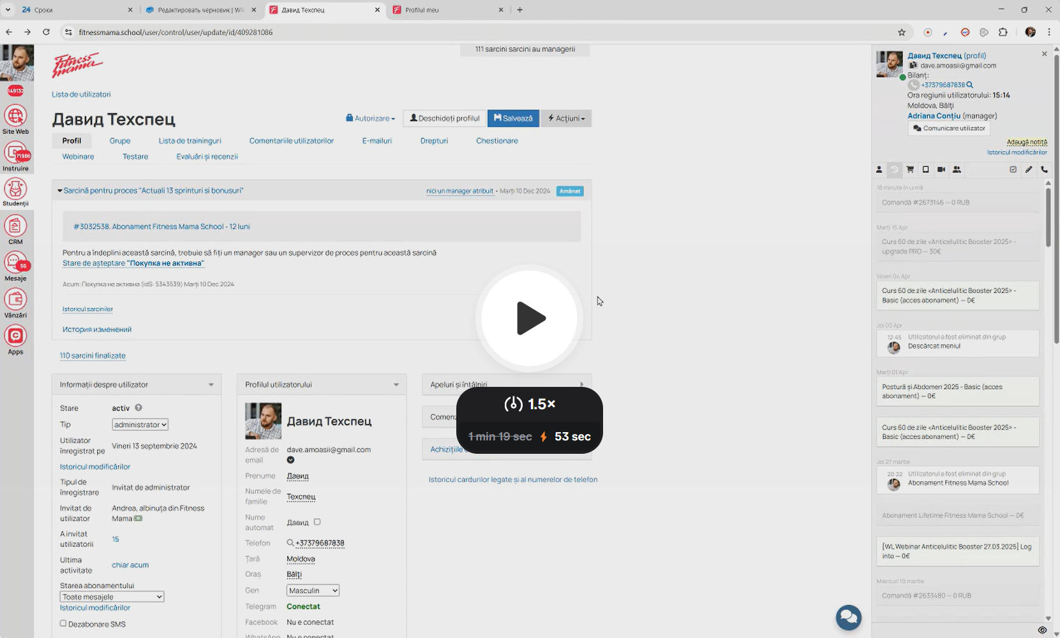Click the user profile photo thumbnail in Profilul utilizatorului
This screenshot has height=638, width=1060.
(x=263, y=421)
